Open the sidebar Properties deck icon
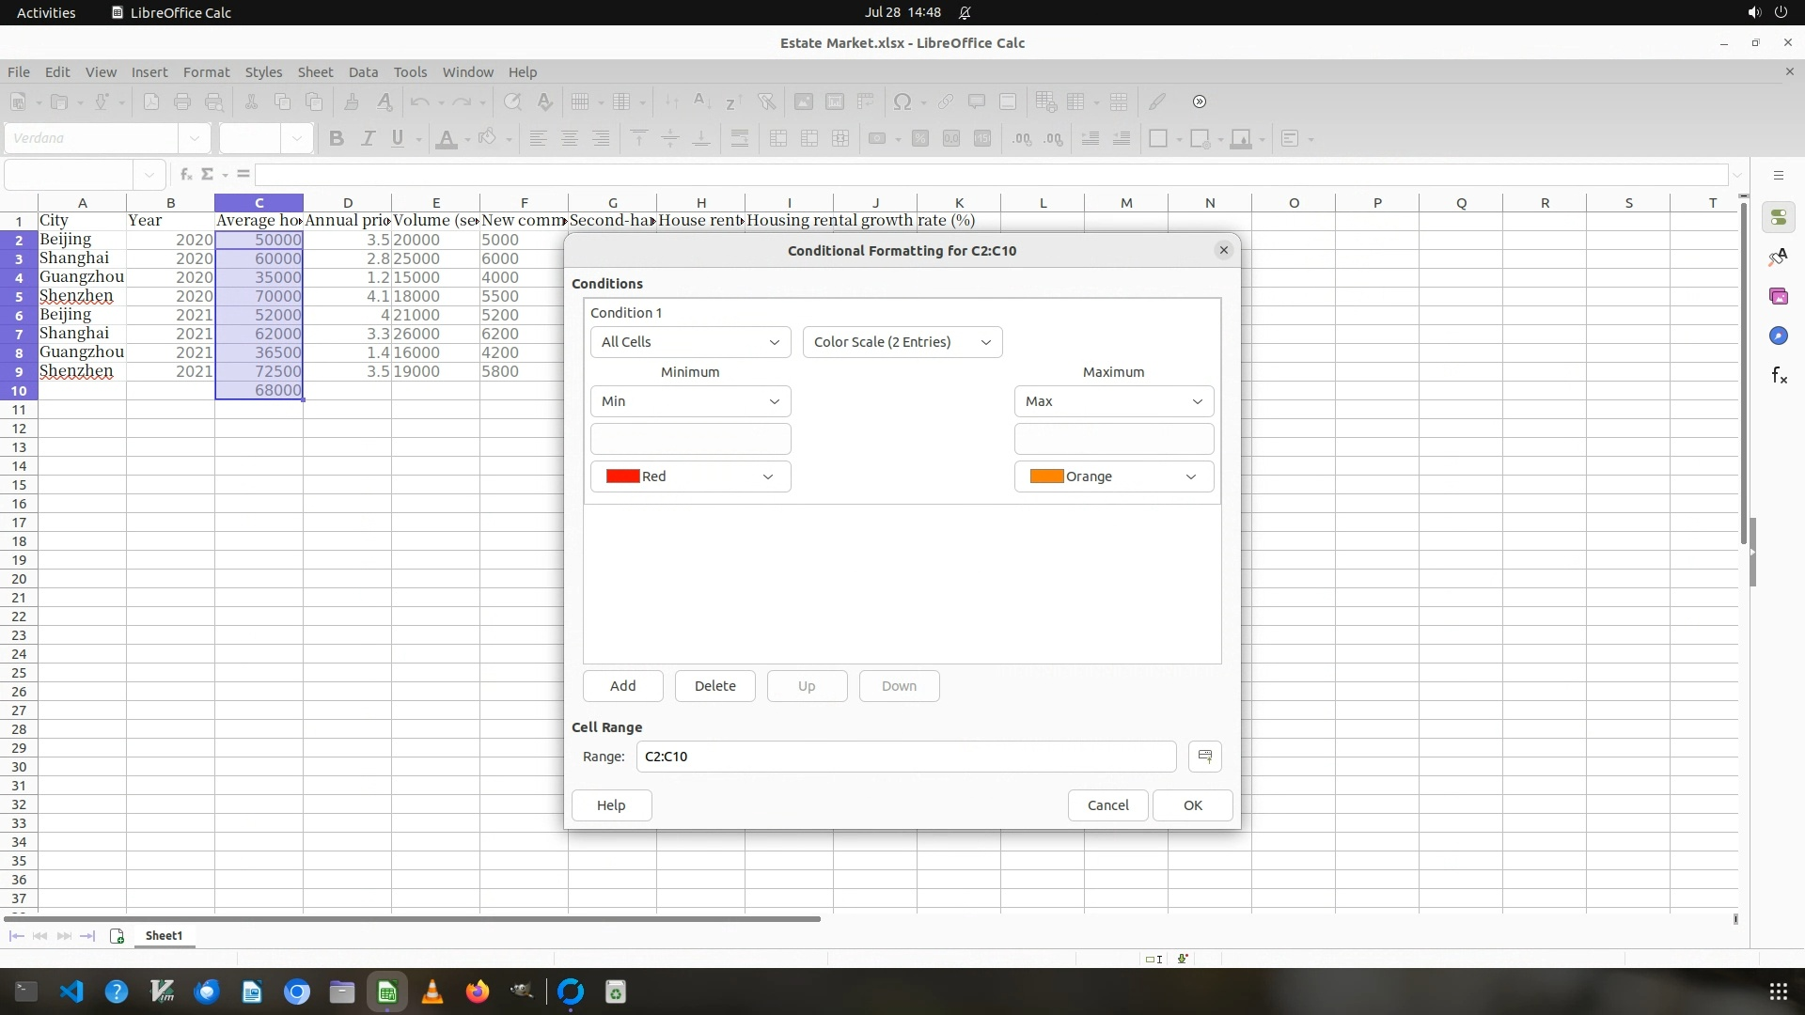 pyautogui.click(x=1778, y=218)
